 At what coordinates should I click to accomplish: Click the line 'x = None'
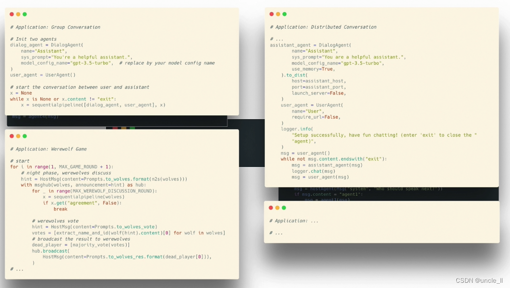pos(21,93)
